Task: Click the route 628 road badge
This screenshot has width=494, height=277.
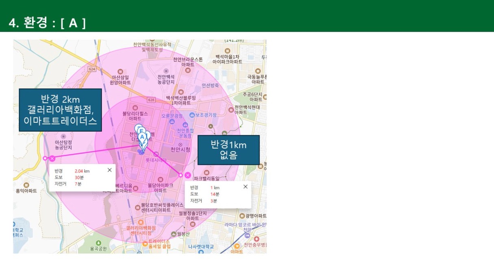Action: pos(152,100)
